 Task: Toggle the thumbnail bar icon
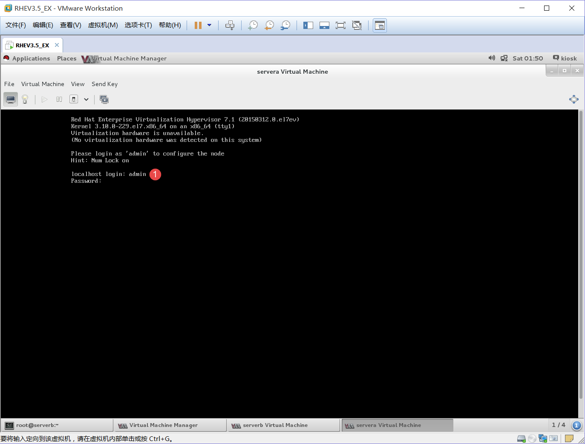324,25
